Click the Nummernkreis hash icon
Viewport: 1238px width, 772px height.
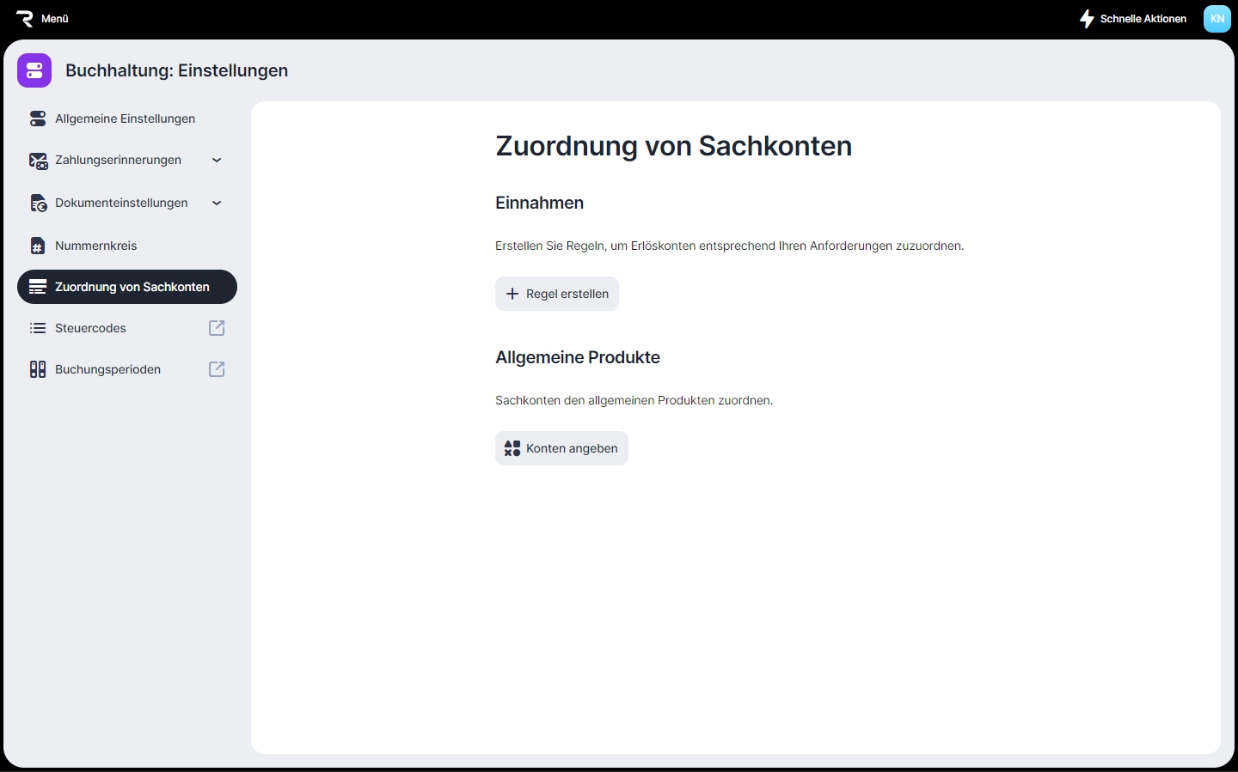pyautogui.click(x=38, y=246)
